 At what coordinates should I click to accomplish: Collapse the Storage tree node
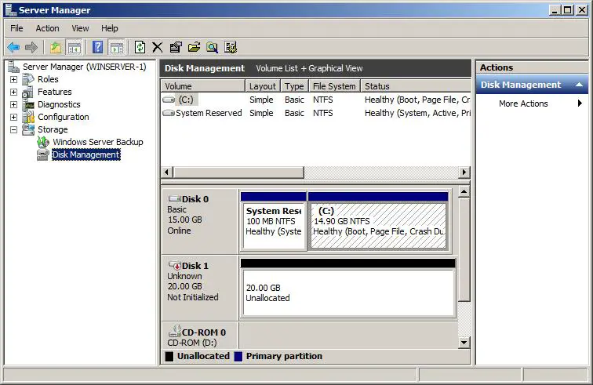tap(13, 129)
